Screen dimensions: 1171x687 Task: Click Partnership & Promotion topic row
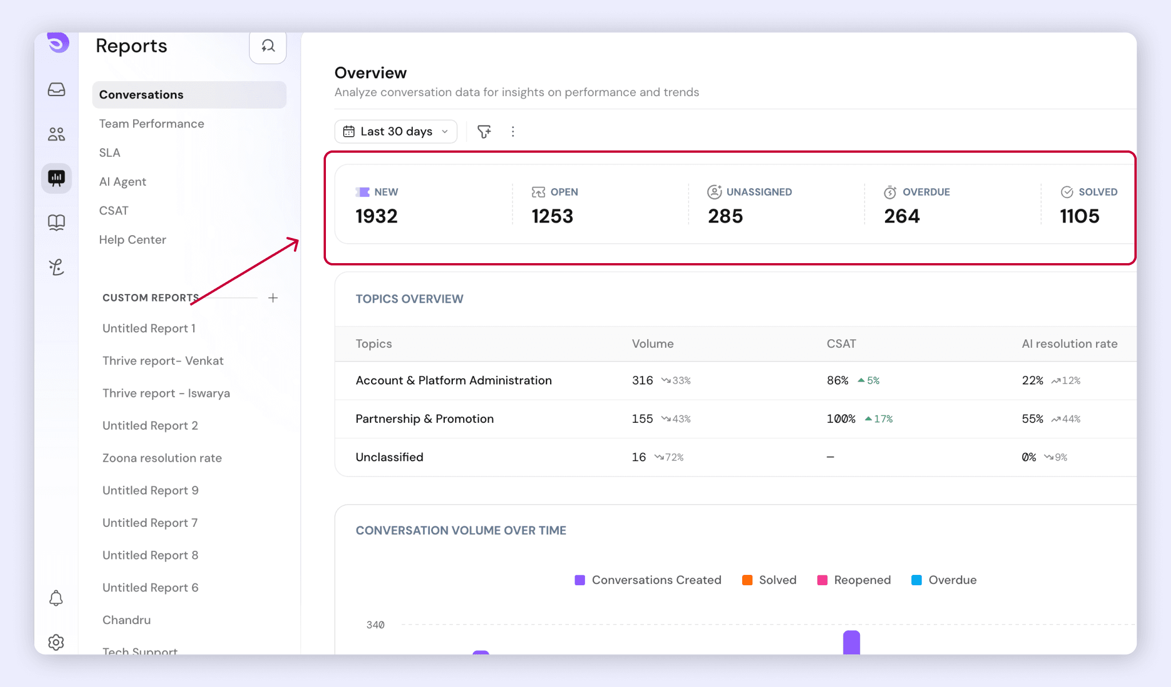coord(735,419)
